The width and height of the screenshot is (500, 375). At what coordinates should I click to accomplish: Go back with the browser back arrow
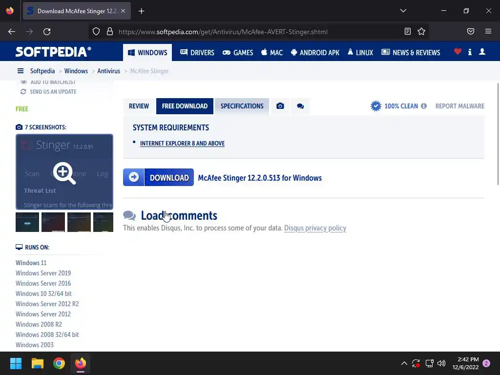(12, 32)
